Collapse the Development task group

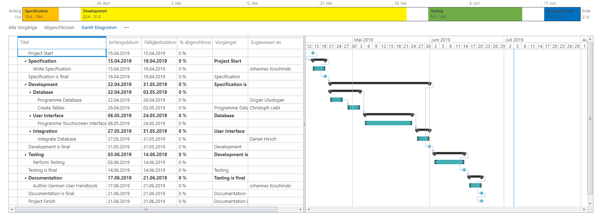(26, 85)
